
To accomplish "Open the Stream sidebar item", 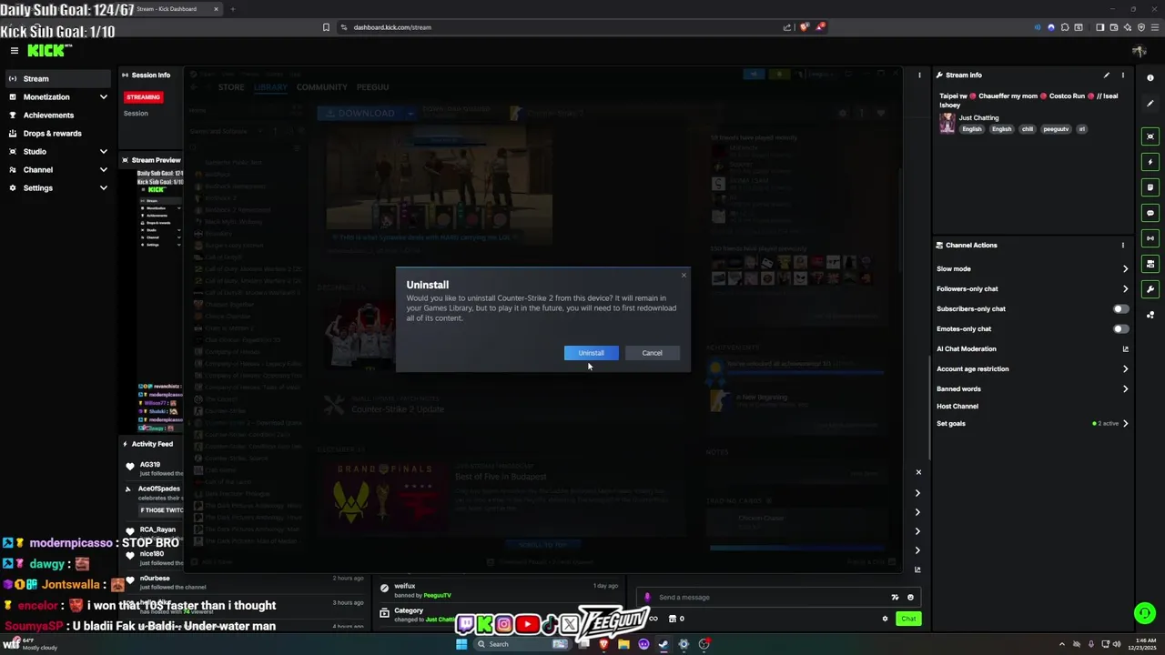I will point(58,79).
